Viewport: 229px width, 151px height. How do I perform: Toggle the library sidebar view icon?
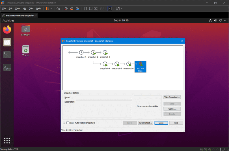click(x=85, y=8)
